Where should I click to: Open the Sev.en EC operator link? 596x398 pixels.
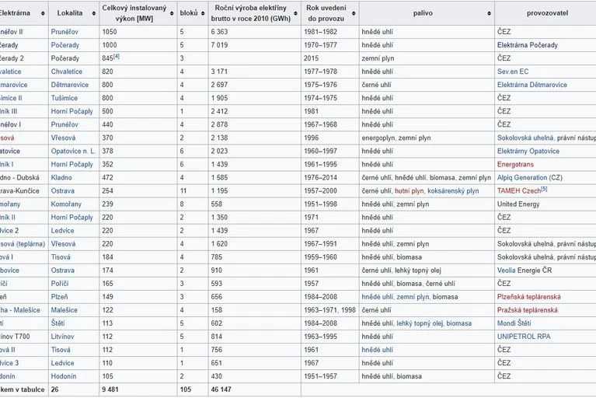pyautogui.click(x=513, y=72)
